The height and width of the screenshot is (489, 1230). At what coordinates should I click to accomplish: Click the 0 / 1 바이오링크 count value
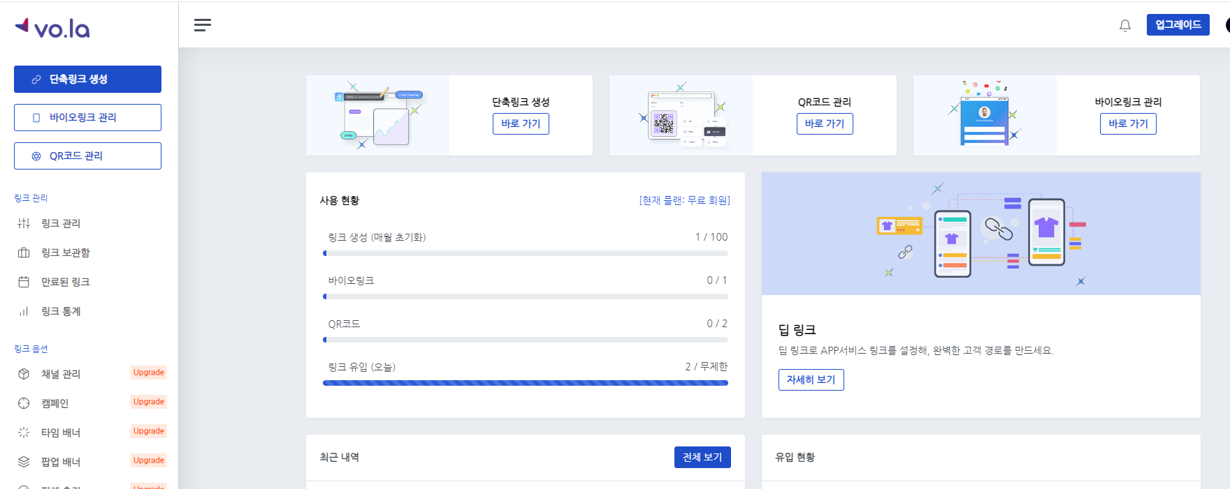click(x=717, y=280)
